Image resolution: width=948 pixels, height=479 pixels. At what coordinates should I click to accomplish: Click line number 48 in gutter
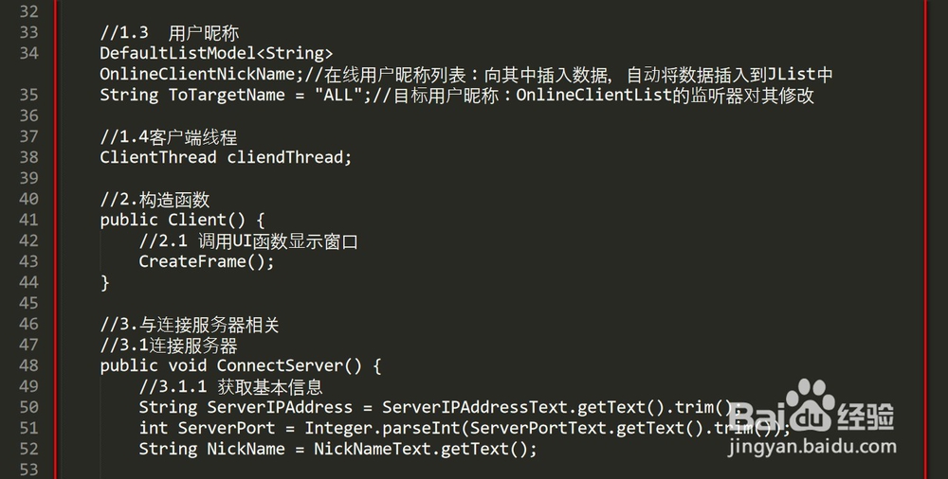(28, 365)
